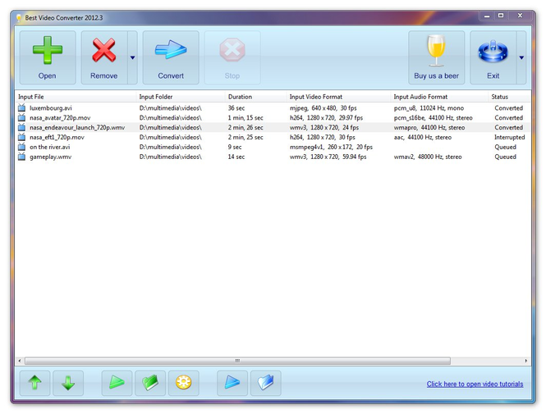The width and height of the screenshot is (546, 414).
Task: Open input folder with green folder icon
Action: pyautogui.click(x=150, y=383)
